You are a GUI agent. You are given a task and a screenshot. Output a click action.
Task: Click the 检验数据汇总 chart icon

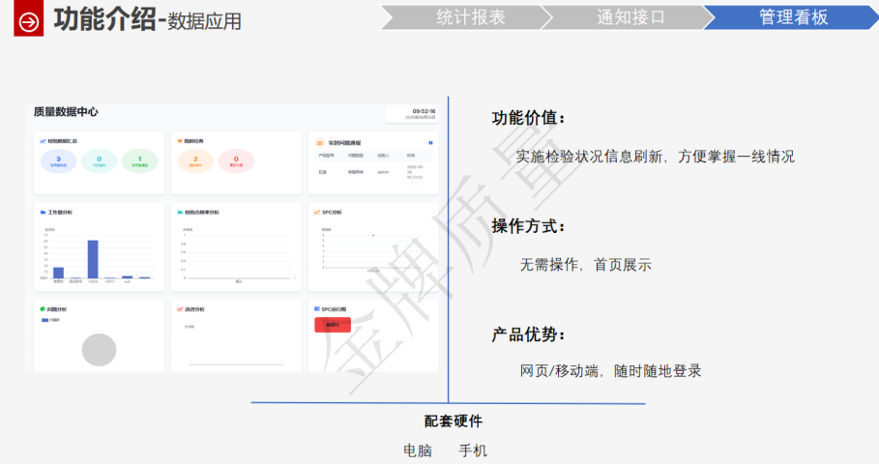[43, 141]
